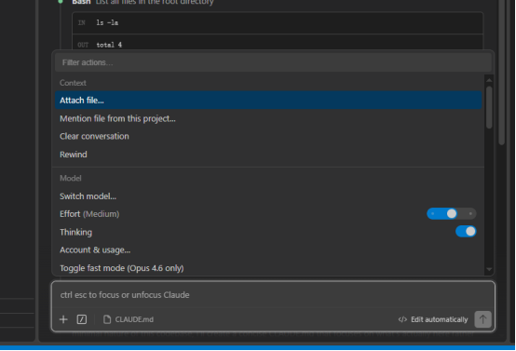Select Toggle fast mode (Opus 4.6 only)
The image size is (516, 351).
[268, 268]
